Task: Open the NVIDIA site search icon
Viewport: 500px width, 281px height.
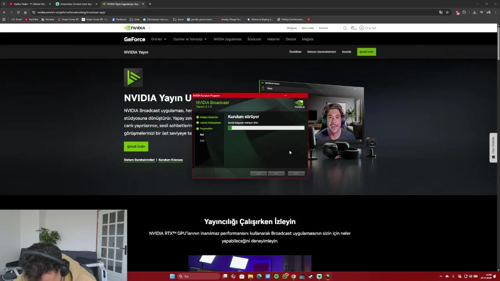Action: pos(345,28)
